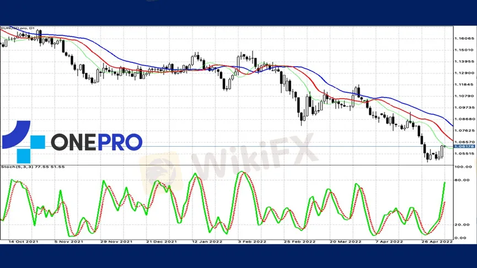Click the 20 Mar 2022 date label
Screen dimensions: 477x268
[x=346, y=242]
